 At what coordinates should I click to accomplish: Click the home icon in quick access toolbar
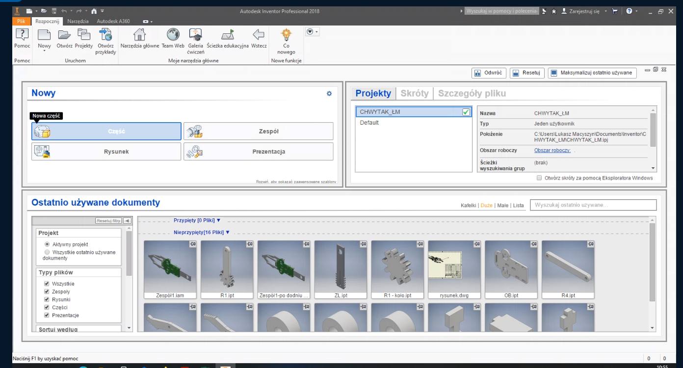tap(94, 10)
